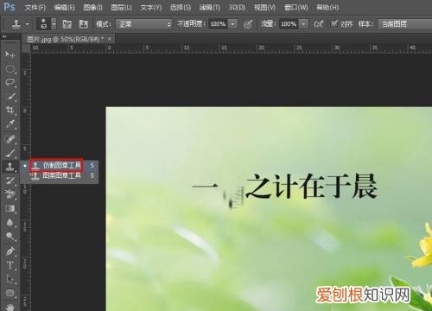Image resolution: width=432 pixels, height=311 pixels.
Task: Select the Blur tool
Action: click(x=10, y=222)
